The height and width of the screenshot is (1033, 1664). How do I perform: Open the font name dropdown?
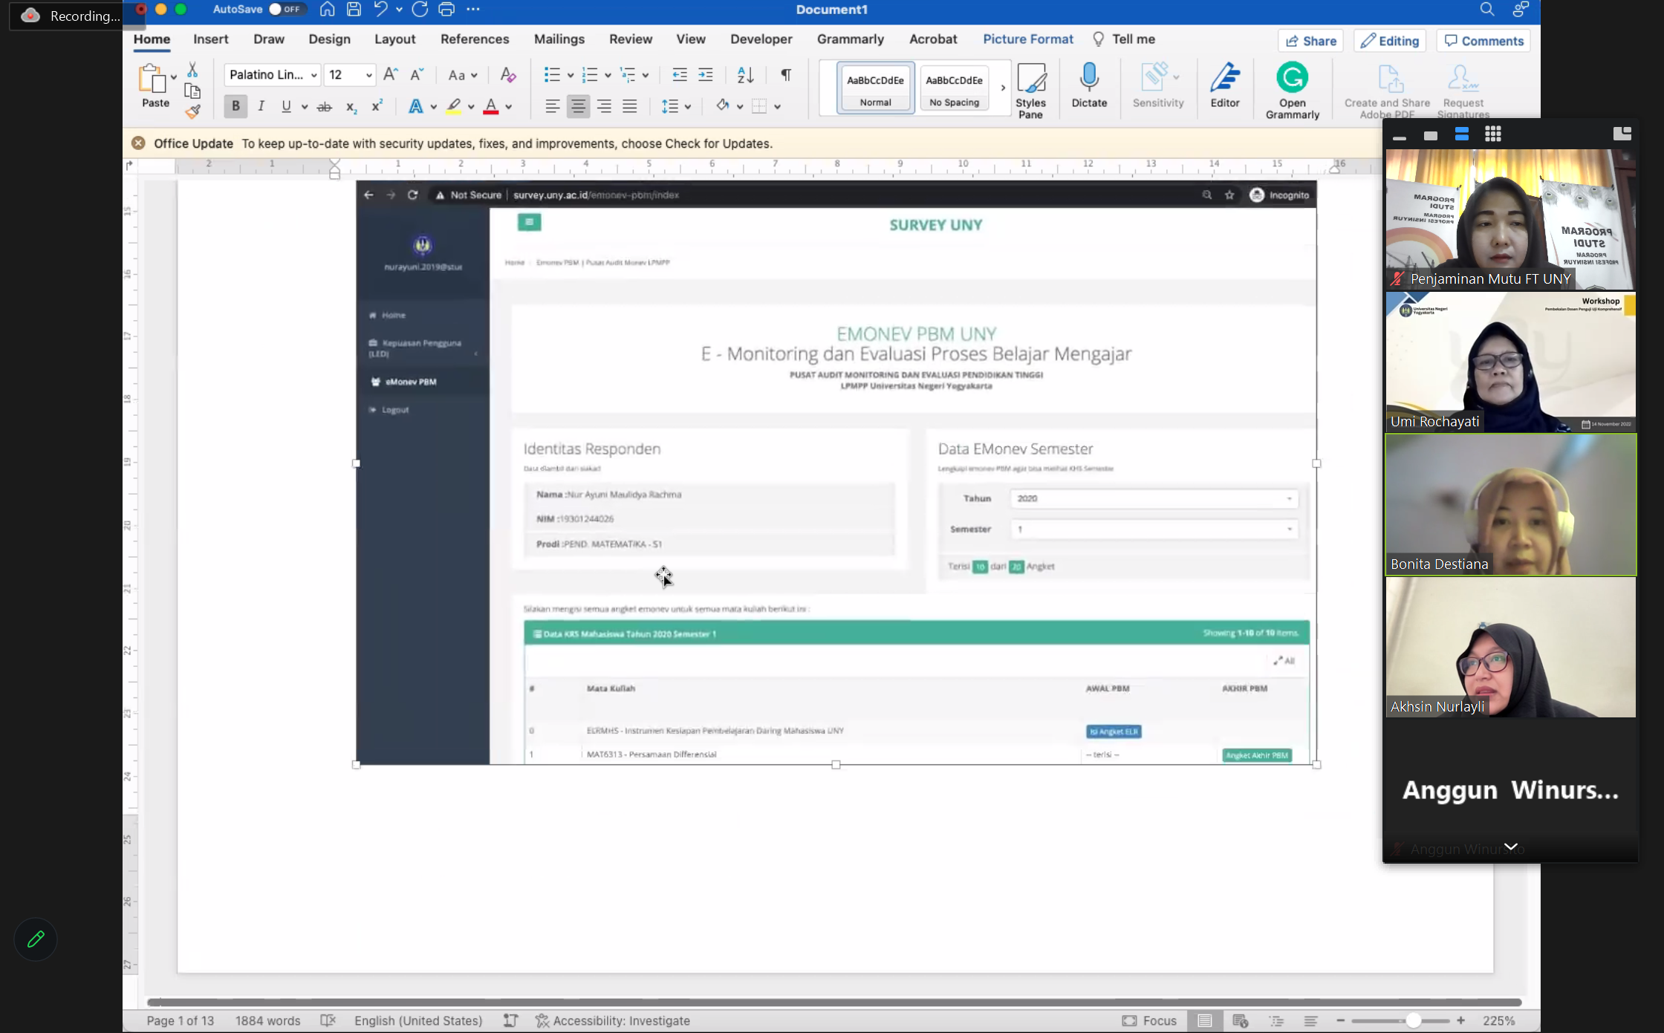pyautogui.click(x=314, y=75)
